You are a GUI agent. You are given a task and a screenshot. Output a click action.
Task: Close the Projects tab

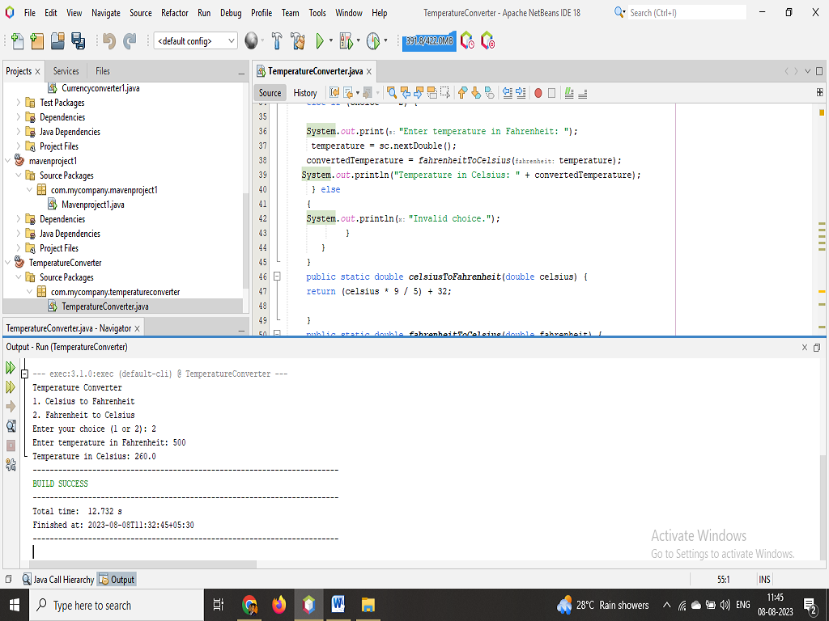pos(37,71)
